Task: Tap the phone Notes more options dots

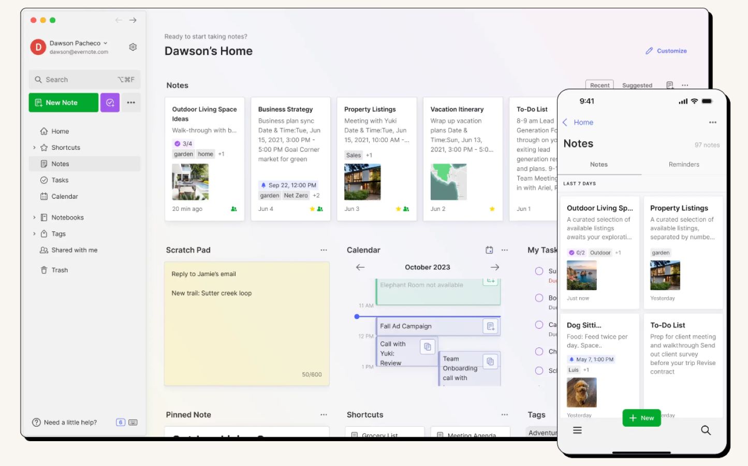Action: pyautogui.click(x=713, y=123)
